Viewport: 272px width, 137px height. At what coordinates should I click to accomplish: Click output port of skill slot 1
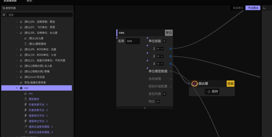pyautogui.click(x=171, y=49)
